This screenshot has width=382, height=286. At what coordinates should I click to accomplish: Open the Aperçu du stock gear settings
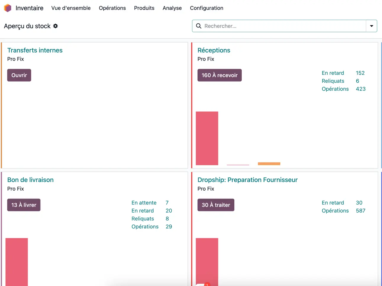click(56, 26)
